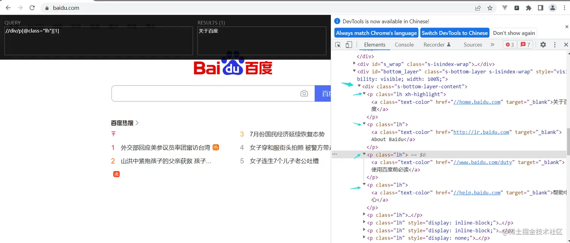Collapse the p node containing About Baidu link
The height and width of the screenshot is (243, 570).
coord(364,124)
